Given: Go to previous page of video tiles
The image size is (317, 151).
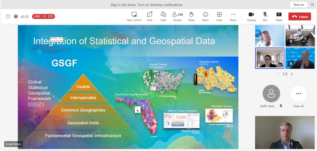Looking at the screenshot, I should click(278, 74).
